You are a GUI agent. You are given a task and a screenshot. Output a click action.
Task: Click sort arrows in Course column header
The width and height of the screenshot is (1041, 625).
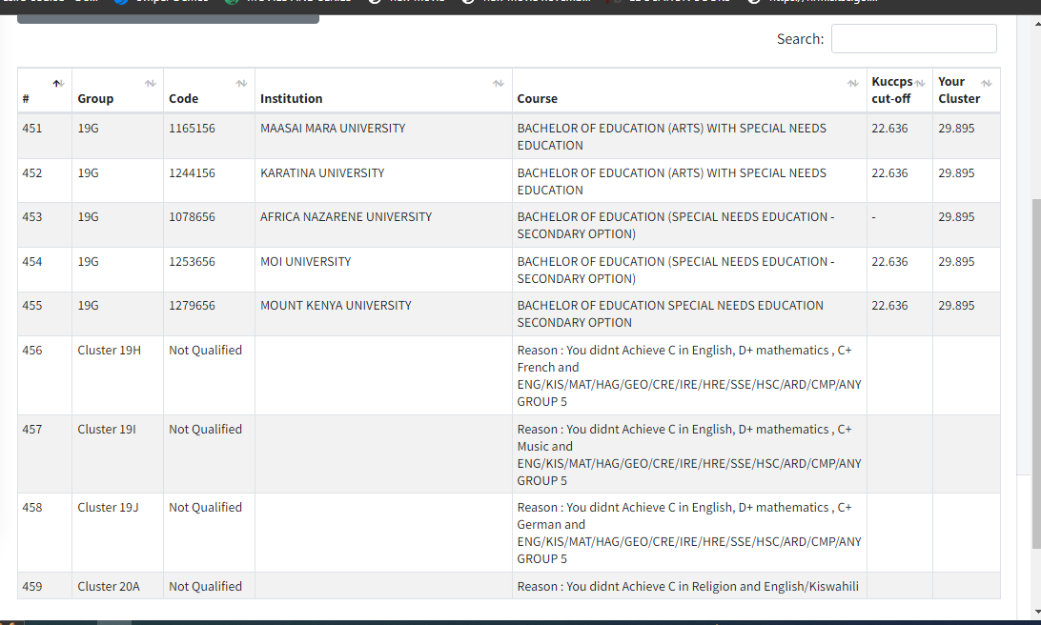point(852,84)
